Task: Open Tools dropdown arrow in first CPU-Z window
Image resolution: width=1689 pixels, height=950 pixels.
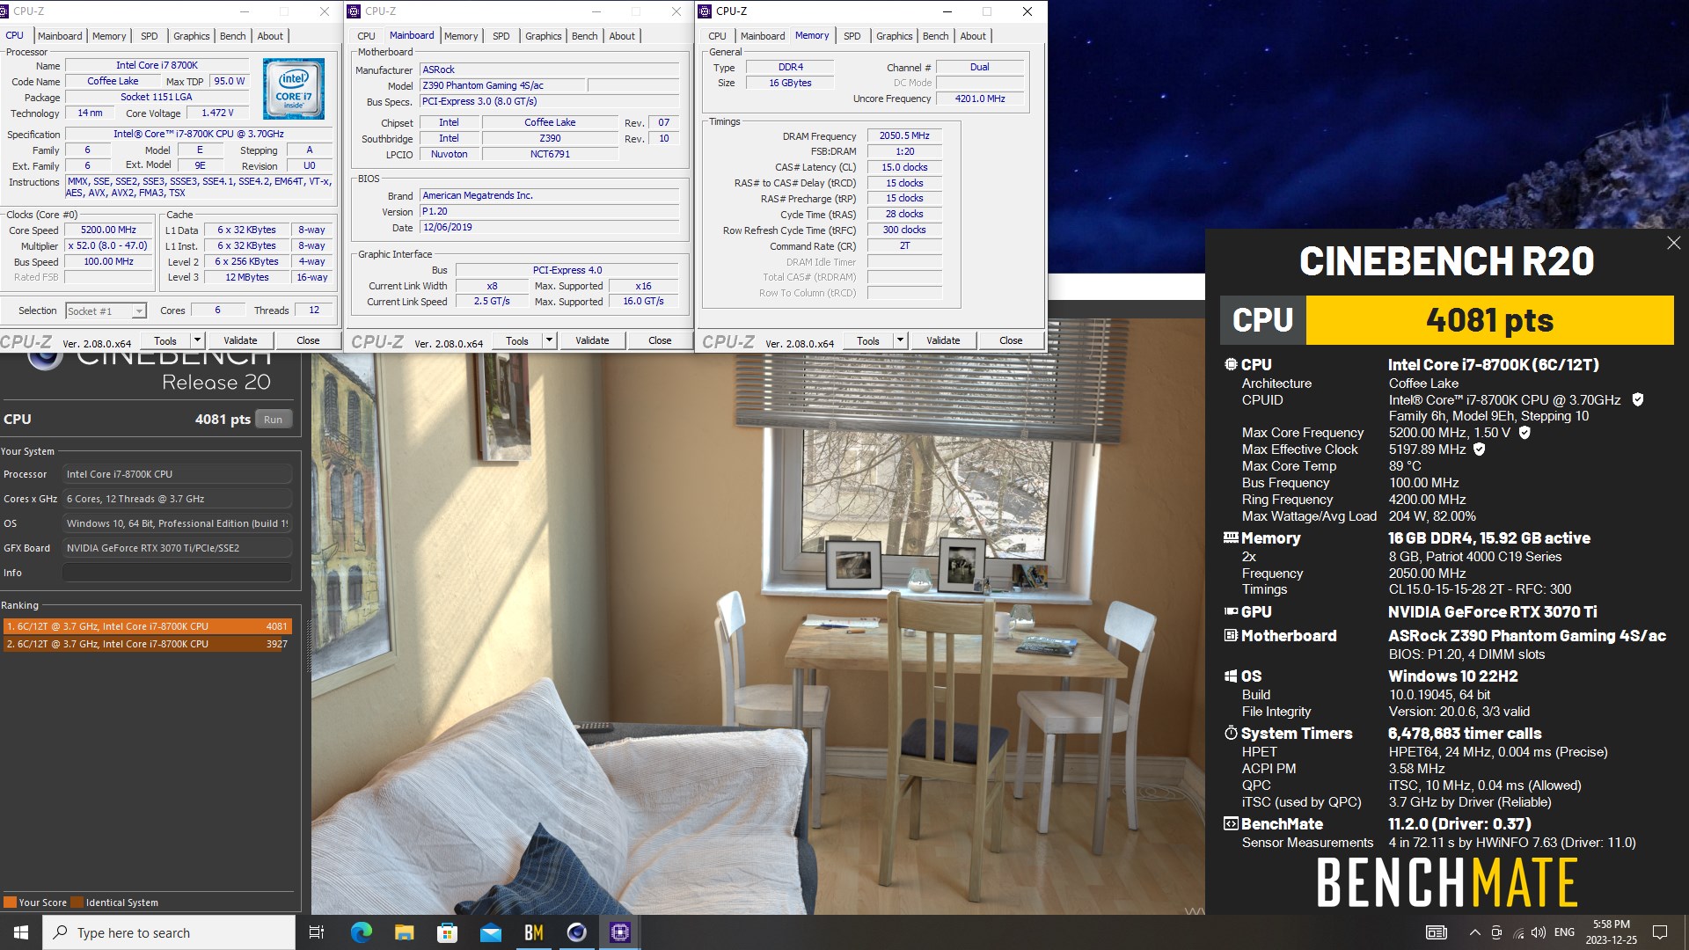Action: pyautogui.click(x=197, y=340)
